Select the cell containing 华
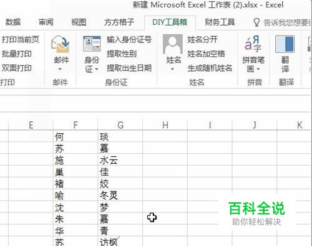The width and height of the screenshot is (312, 246). (x=76, y=230)
